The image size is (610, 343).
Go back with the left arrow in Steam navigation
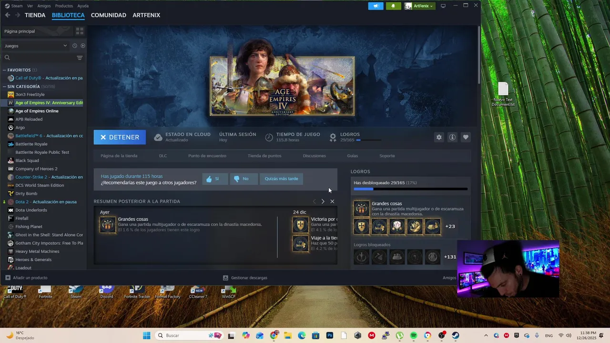click(7, 15)
